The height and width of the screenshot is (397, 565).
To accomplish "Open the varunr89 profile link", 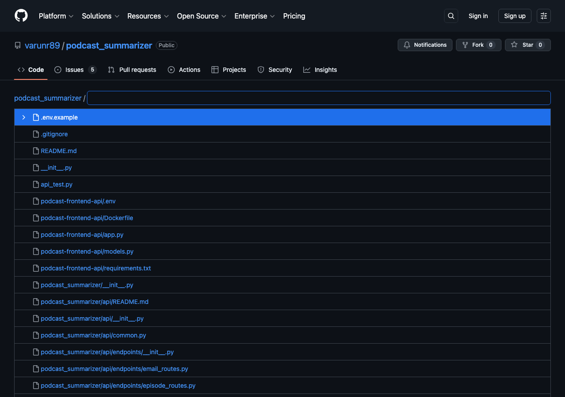I will coord(42,45).
